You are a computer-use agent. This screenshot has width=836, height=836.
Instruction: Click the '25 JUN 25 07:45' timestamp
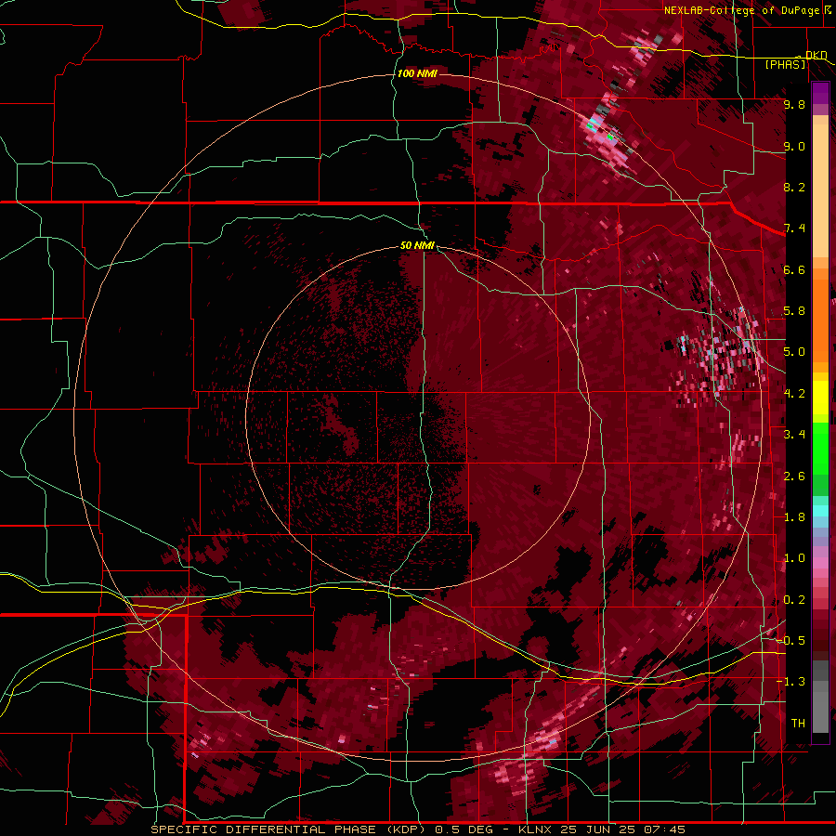click(x=622, y=829)
